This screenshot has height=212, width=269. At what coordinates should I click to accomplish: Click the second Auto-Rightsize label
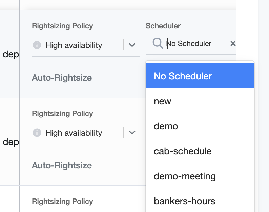click(x=62, y=165)
